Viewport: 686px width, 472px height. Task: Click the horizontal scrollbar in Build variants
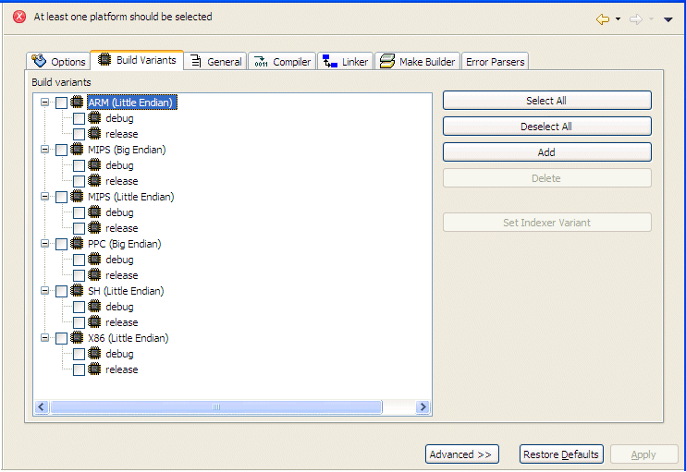[x=215, y=407]
